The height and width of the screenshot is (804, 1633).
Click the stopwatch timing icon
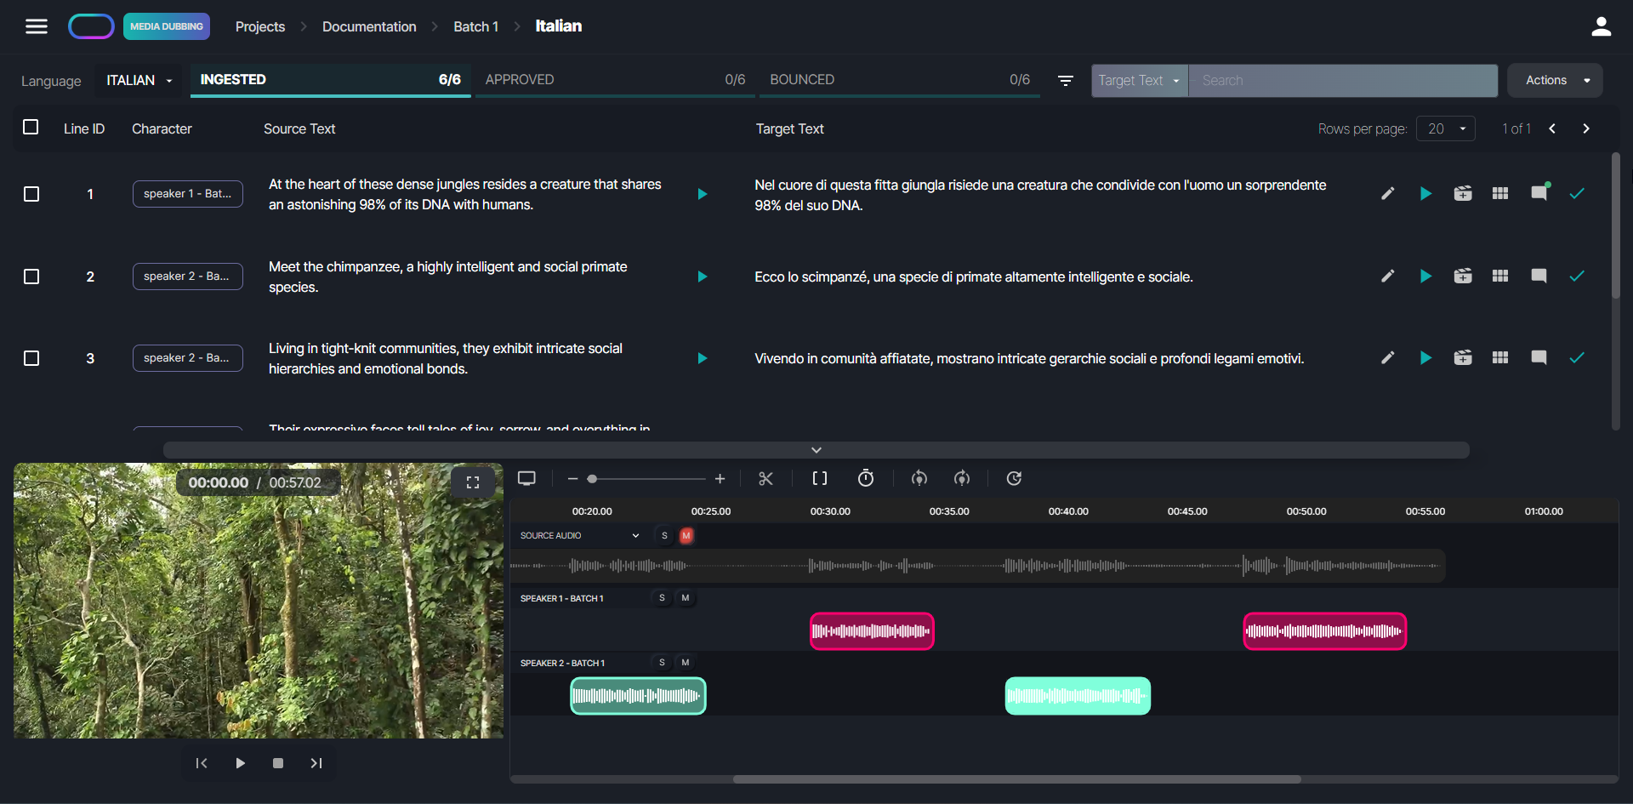[866, 479]
